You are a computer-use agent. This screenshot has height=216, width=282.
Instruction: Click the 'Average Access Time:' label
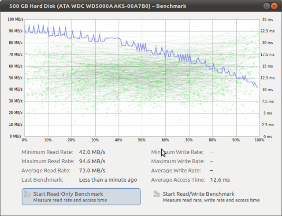point(178,180)
